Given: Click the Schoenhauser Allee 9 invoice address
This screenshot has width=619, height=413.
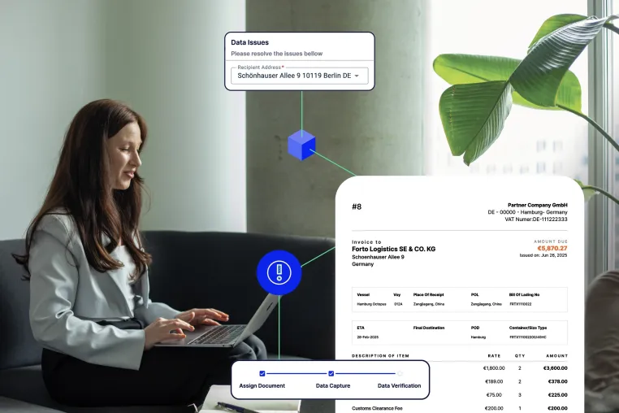Looking at the screenshot, I should 378,257.
